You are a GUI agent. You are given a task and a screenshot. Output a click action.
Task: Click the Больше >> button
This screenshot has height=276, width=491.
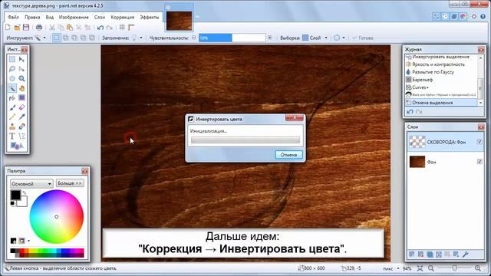[x=70, y=183]
